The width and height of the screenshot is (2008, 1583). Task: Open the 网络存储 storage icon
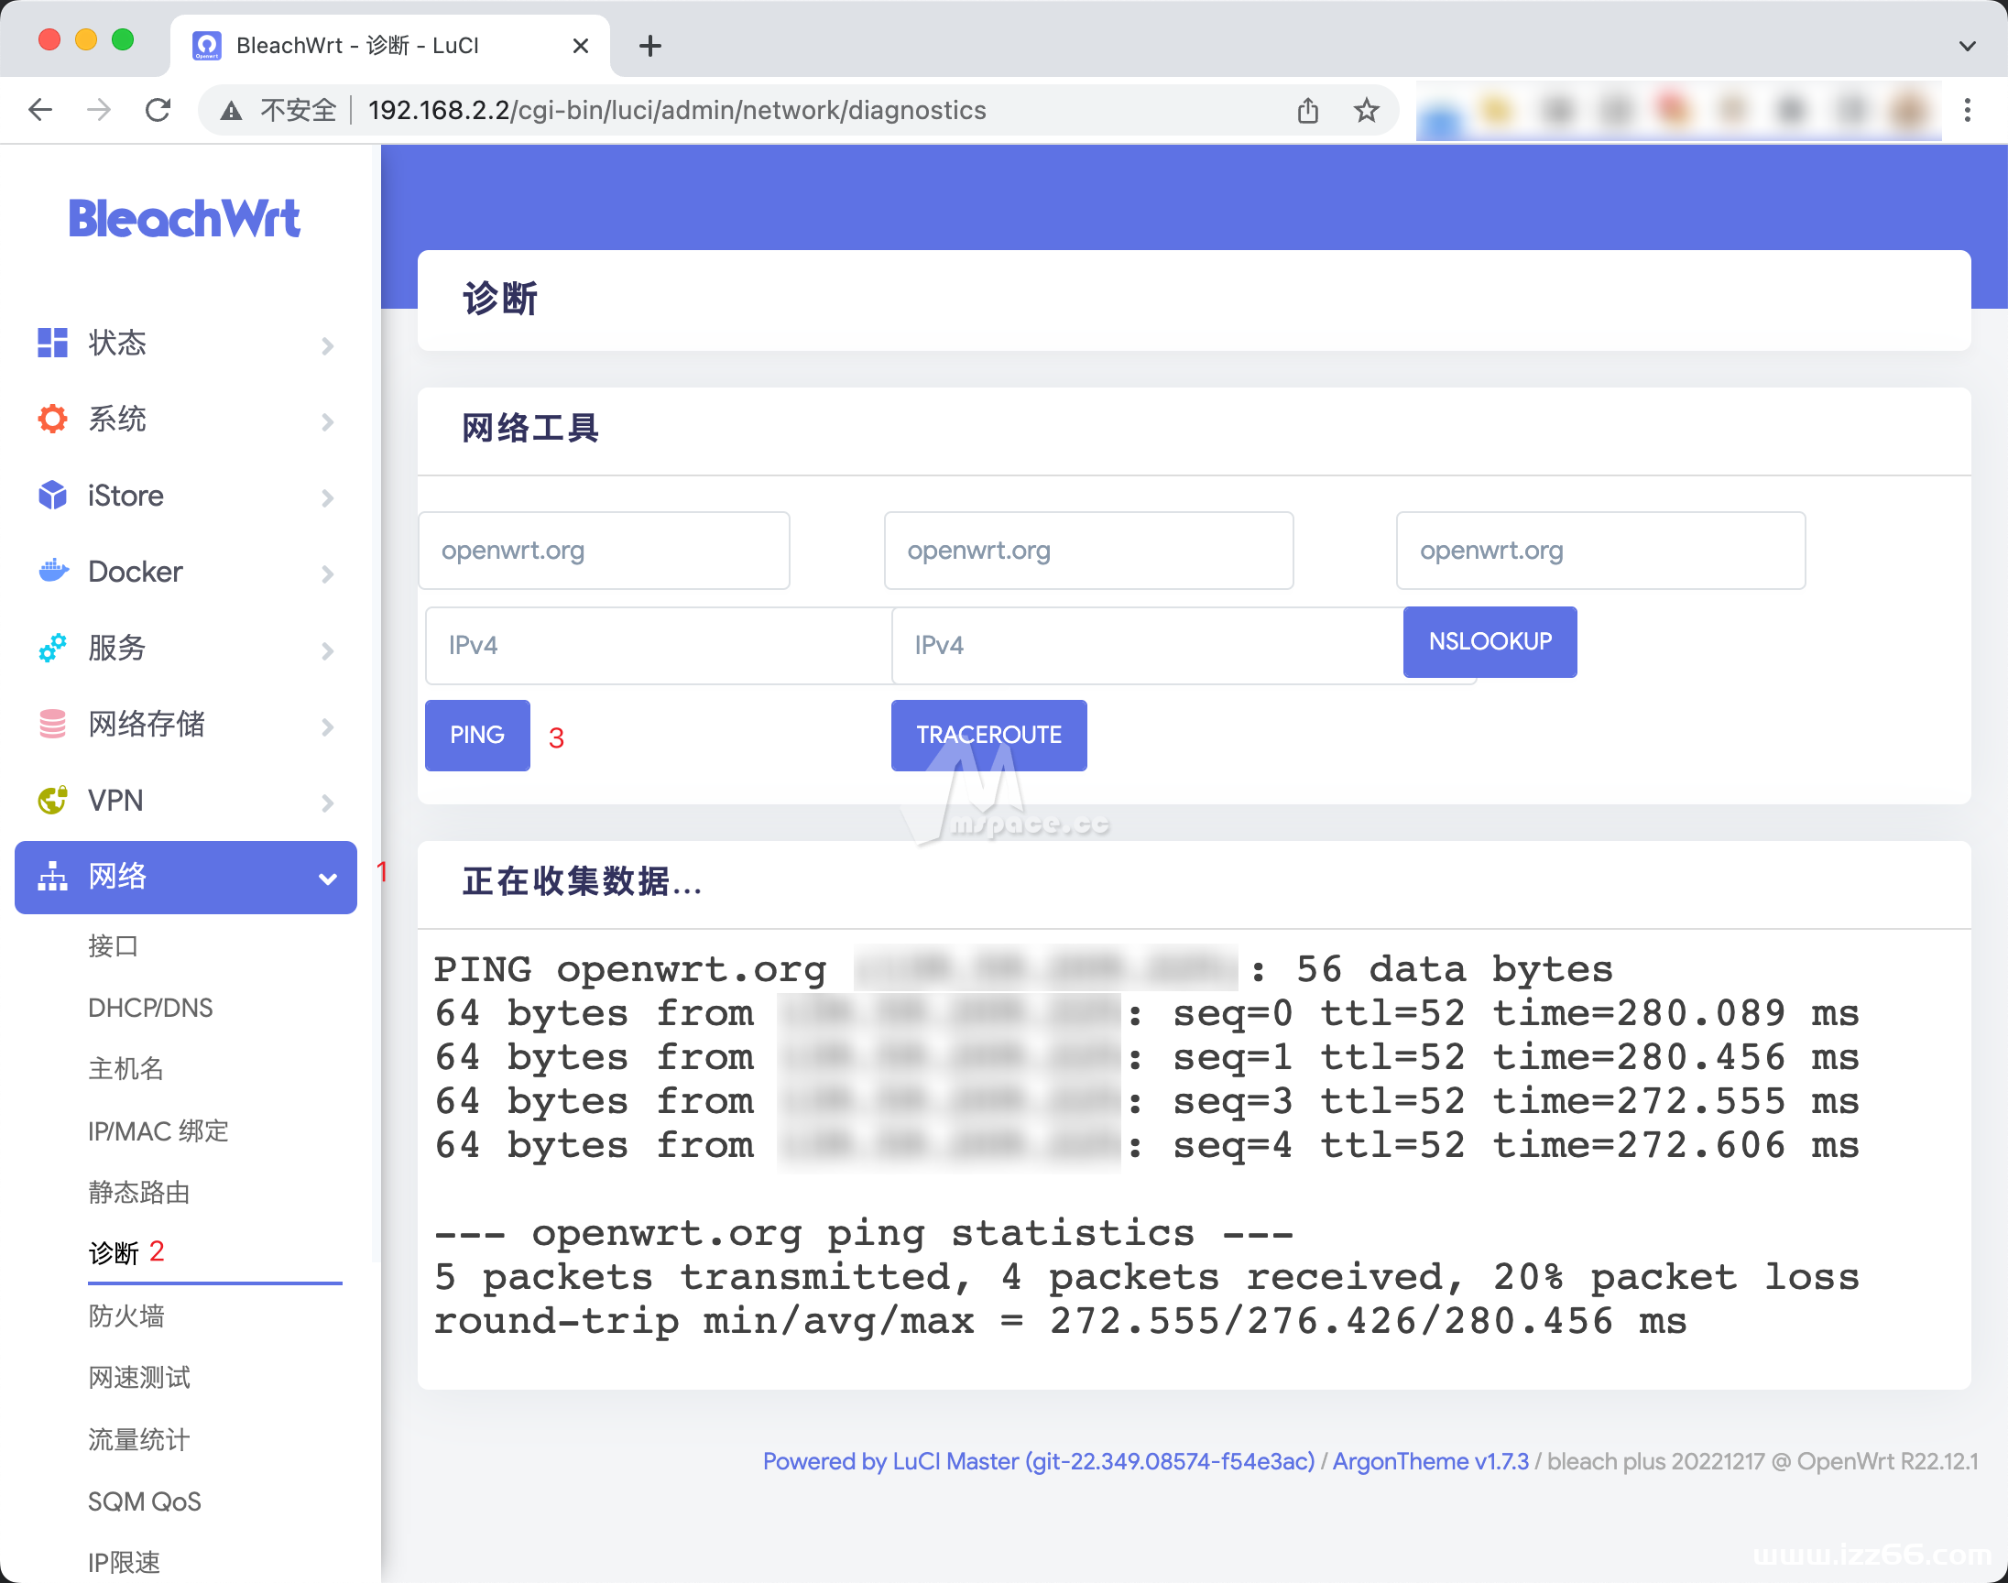coord(52,724)
